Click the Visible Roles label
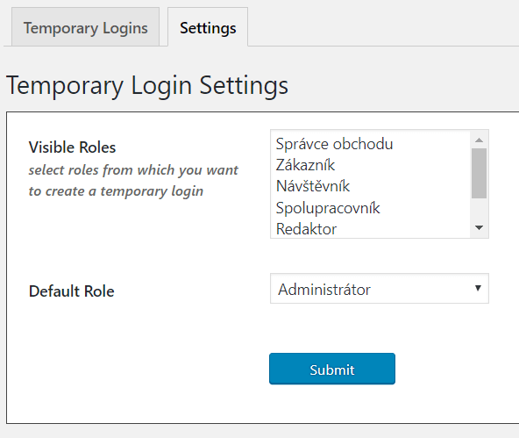Screen dimensions: 519x438 72,147
